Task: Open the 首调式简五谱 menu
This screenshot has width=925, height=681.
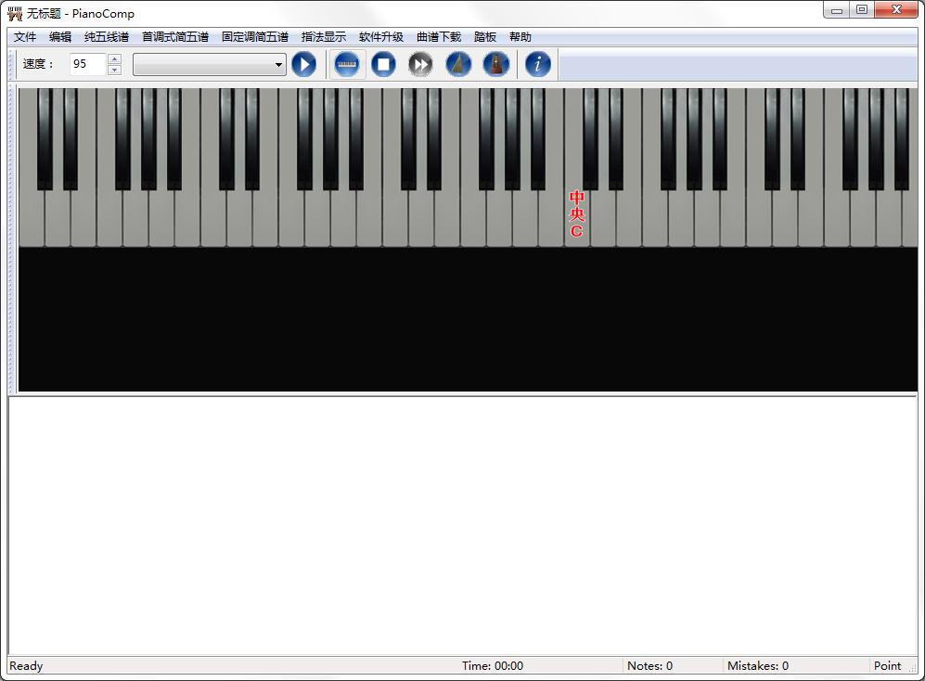Action: pyautogui.click(x=175, y=36)
